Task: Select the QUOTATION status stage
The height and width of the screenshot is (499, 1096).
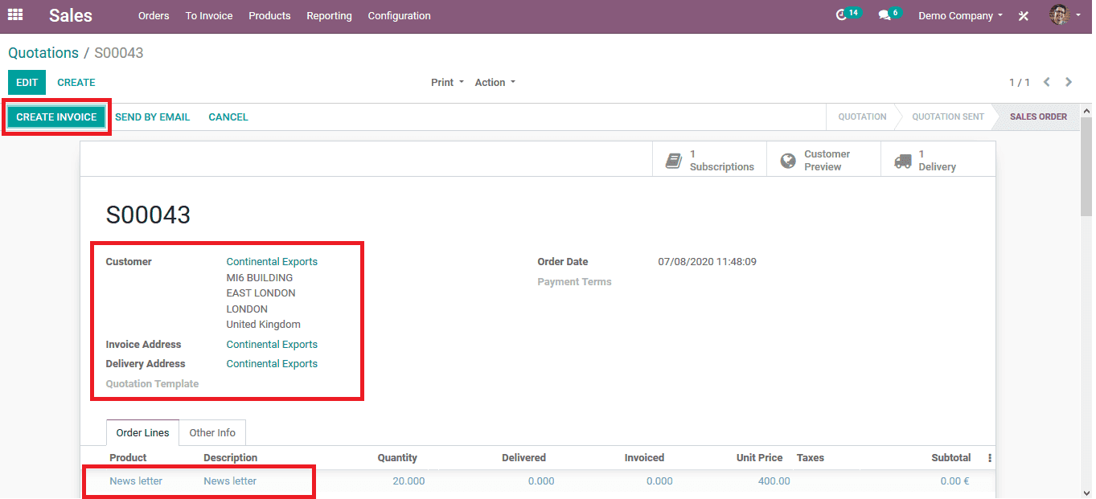Action: pyautogui.click(x=862, y=117)
